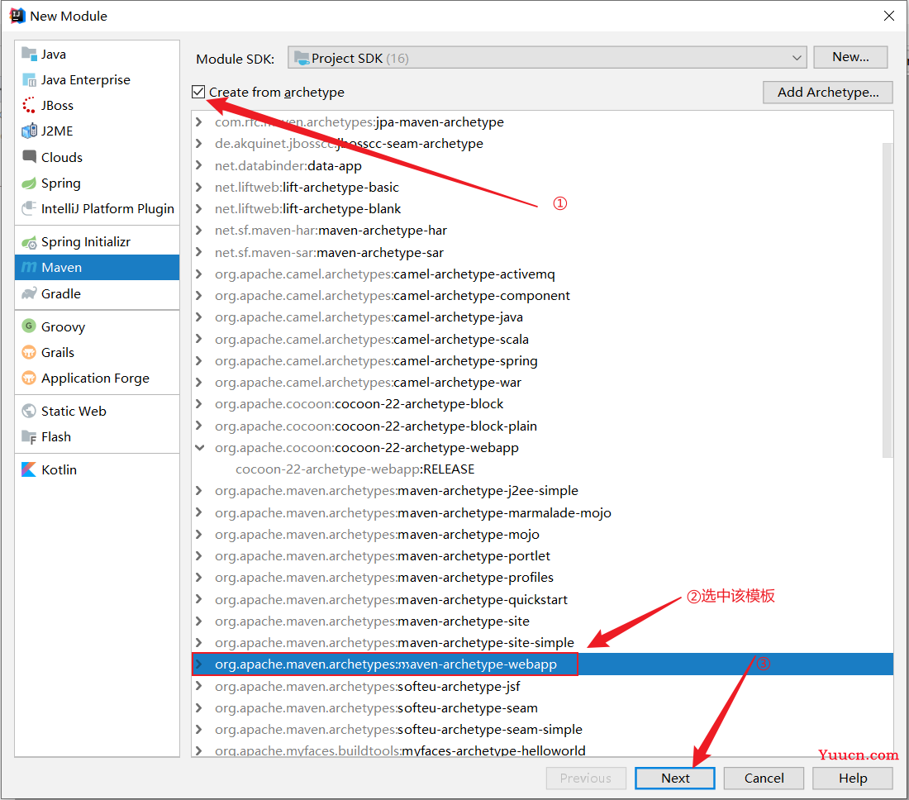Click the Gradle elephant icon
The width and height of the screenshot is (909, 800).
tap(29, 293)
